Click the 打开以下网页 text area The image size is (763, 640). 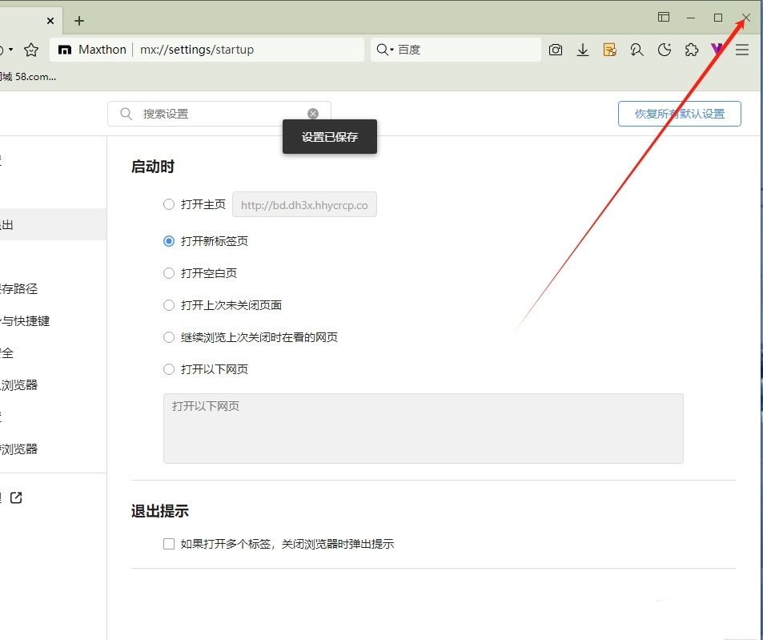pos(424,429)
